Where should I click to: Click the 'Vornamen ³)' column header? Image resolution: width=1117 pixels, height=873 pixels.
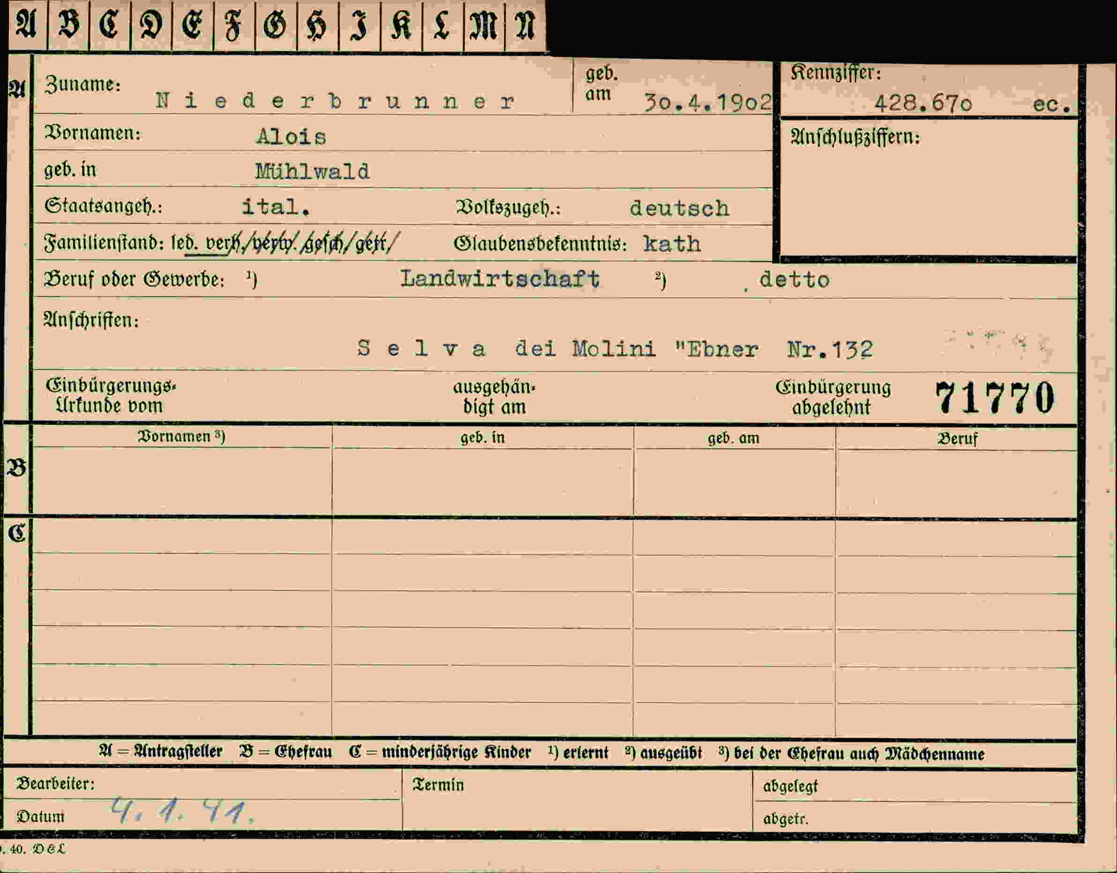coord(181,436)
